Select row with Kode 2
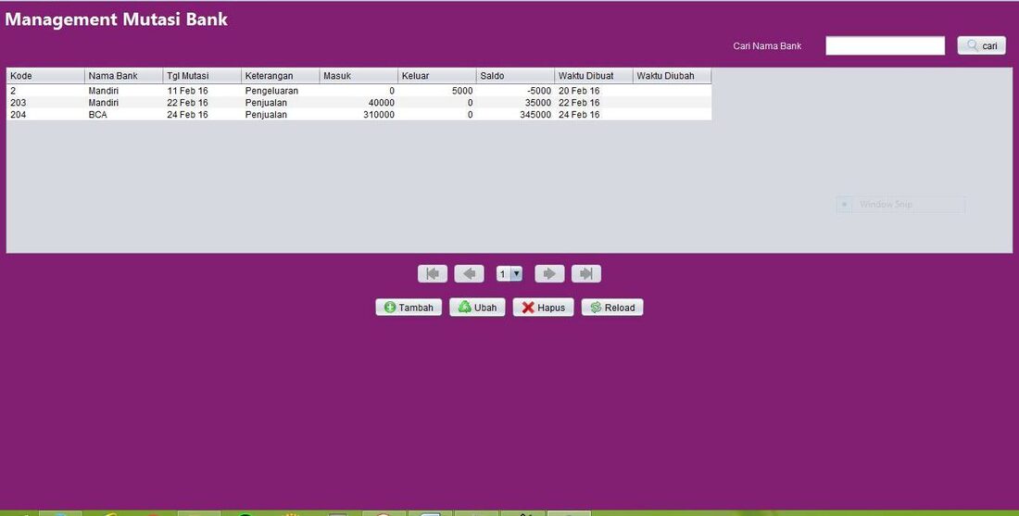This screenshot has width=1019, height=516. point(359,91)
